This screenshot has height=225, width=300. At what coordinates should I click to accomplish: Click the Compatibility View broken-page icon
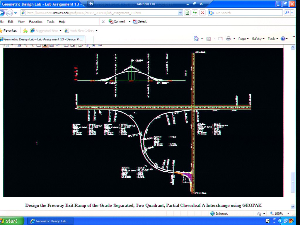click(187, 13)
